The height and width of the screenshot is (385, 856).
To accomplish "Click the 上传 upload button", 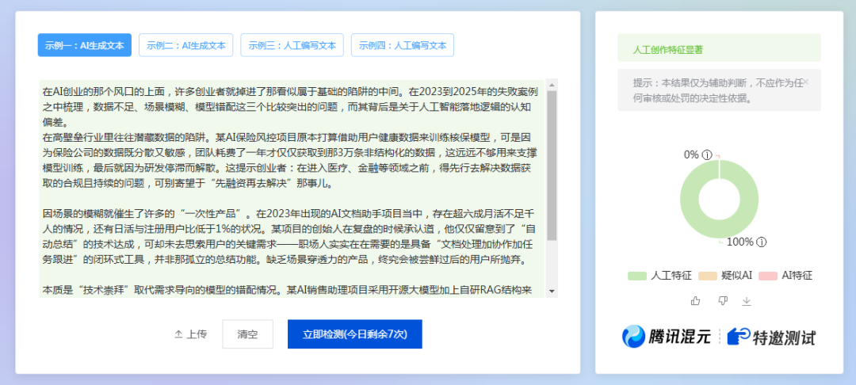I will 191,334.
